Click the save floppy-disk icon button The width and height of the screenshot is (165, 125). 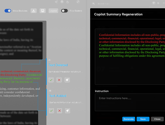42,11
